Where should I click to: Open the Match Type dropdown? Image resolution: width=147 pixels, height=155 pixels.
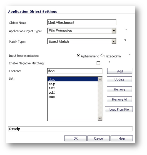pos(114,41)
